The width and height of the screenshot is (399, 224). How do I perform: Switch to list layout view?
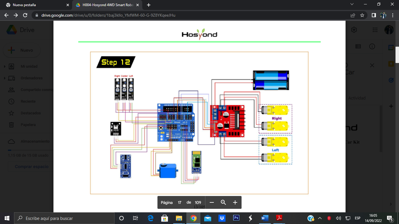pyautogui.click(x=358, y=46)
